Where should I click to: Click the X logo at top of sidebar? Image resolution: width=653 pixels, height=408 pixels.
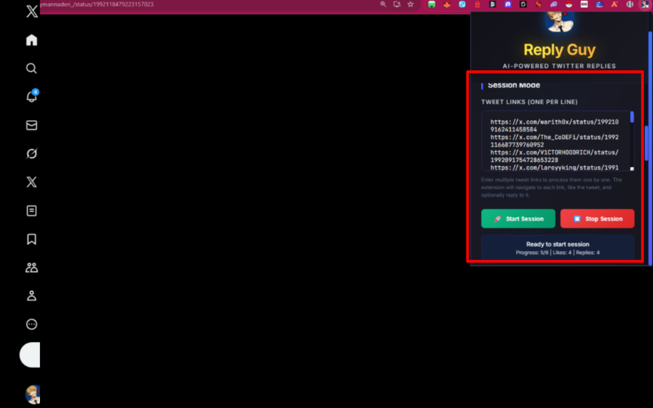32,12
